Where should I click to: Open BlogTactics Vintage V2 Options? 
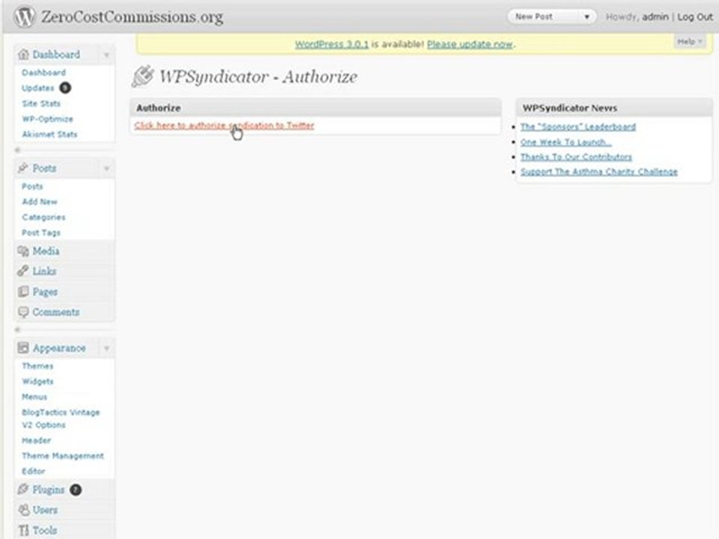point(61,418)
